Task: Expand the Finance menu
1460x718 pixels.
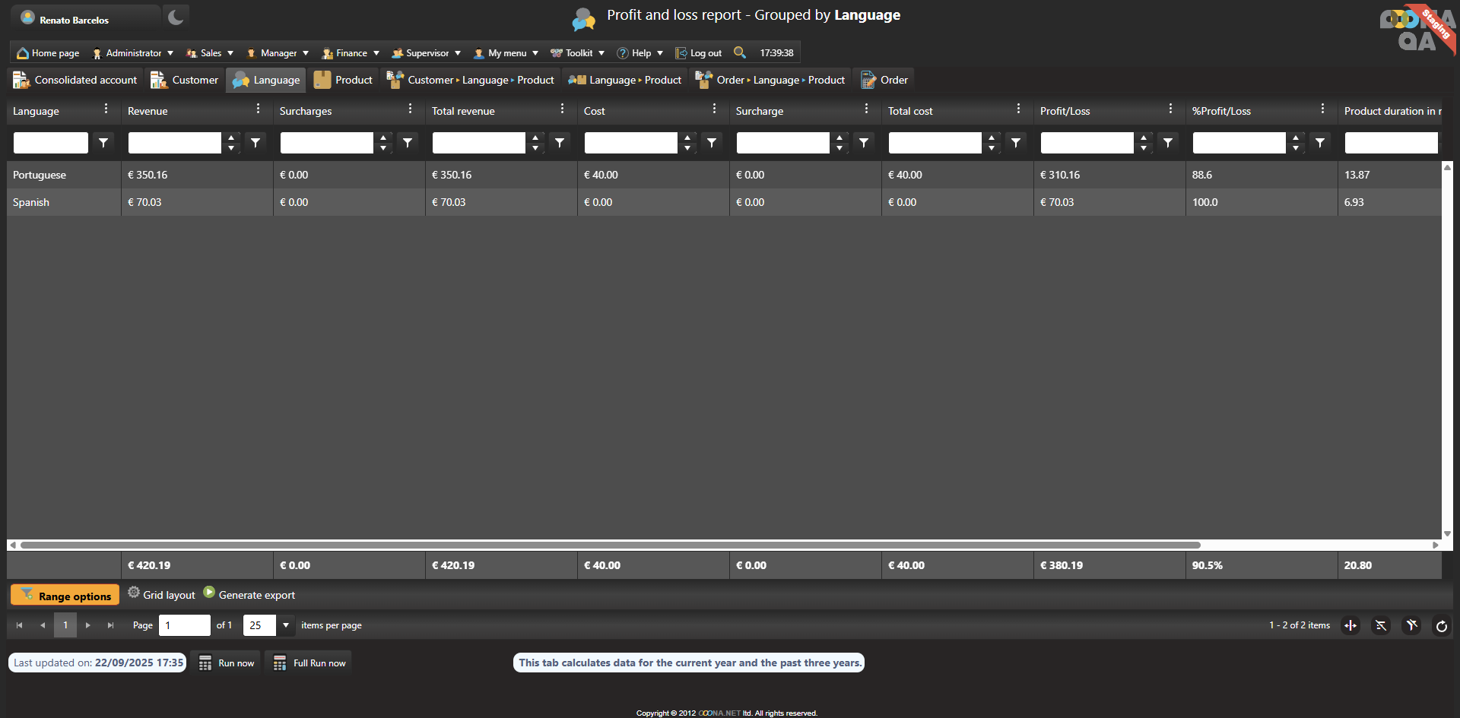Action: (351, 53)
